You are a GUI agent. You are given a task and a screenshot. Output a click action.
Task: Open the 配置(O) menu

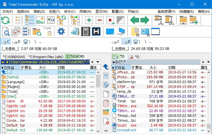pyautogui.click(x=117, y=12)
